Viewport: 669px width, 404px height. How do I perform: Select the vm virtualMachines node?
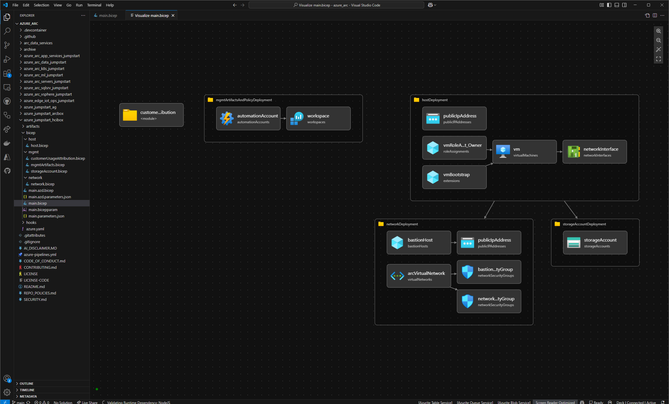[x=524, y=152]
